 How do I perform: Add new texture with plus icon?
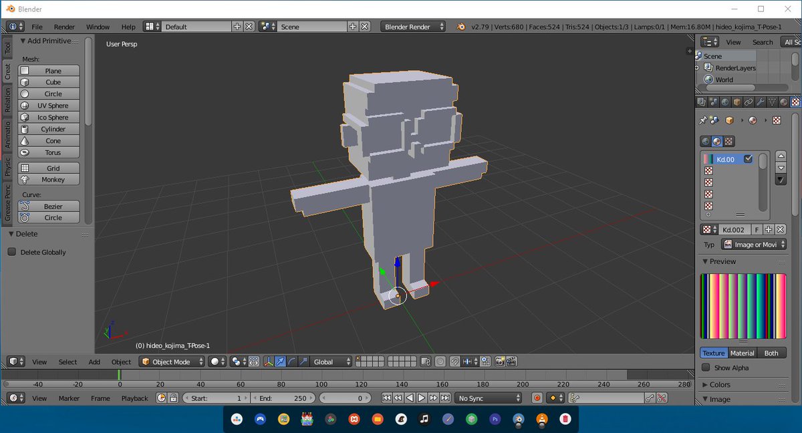tap(769, 229)
